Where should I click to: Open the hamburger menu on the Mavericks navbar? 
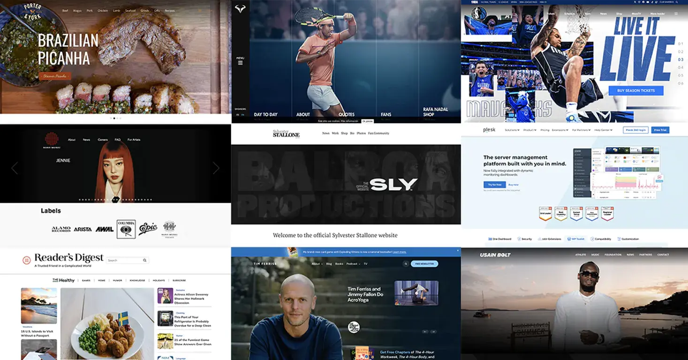tap(676, 14)
